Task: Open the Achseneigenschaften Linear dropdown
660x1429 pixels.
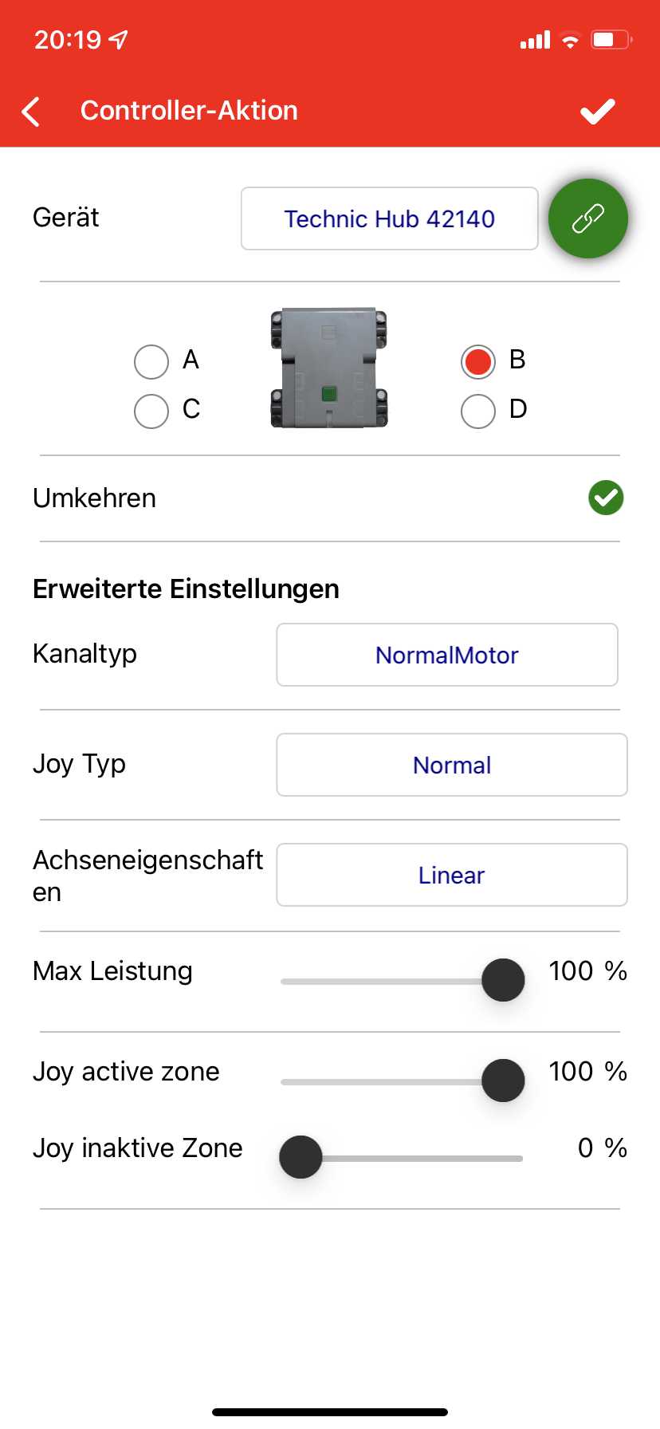Action: coord(452,875)
